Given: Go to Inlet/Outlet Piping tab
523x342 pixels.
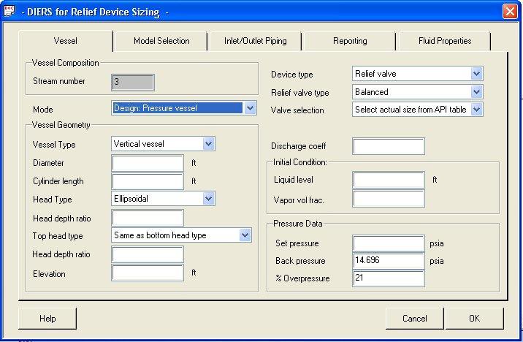Looking at the screenshot, I should click(255, 41).
